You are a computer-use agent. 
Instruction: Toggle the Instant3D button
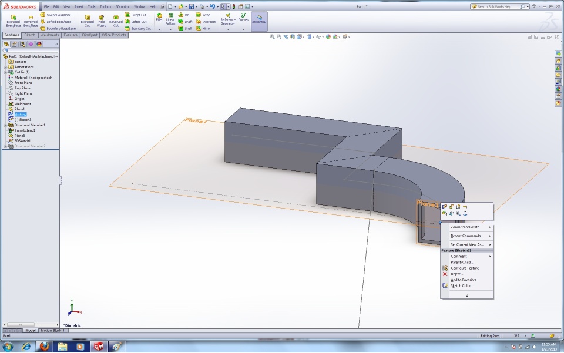tap(259, 21)
